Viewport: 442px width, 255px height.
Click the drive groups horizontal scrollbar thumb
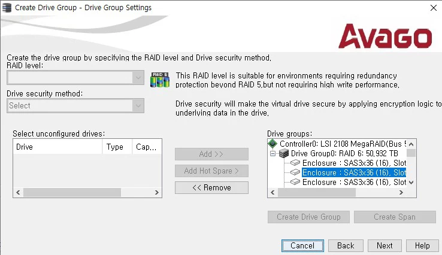point(317,193)
